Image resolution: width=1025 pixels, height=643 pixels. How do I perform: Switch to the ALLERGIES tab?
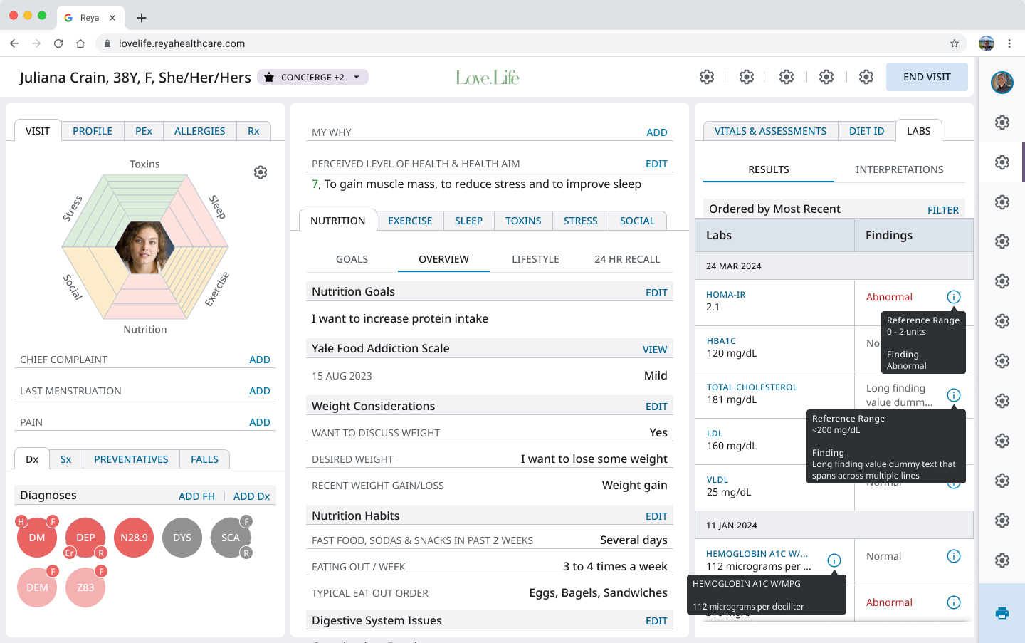point(199,131)
